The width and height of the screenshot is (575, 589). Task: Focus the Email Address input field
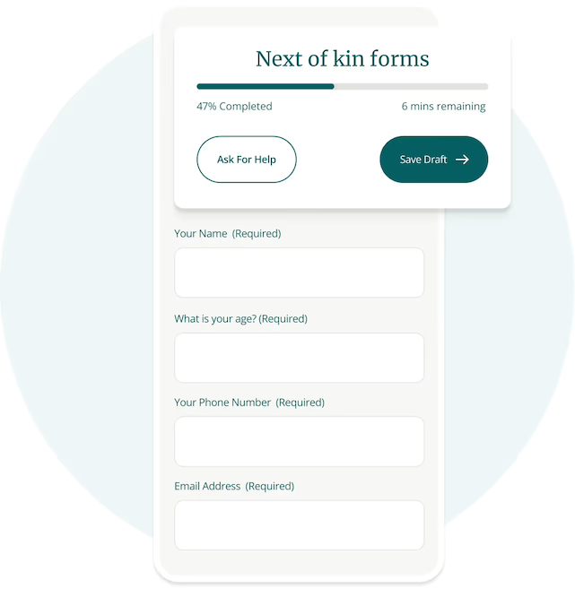click(299, 524)
